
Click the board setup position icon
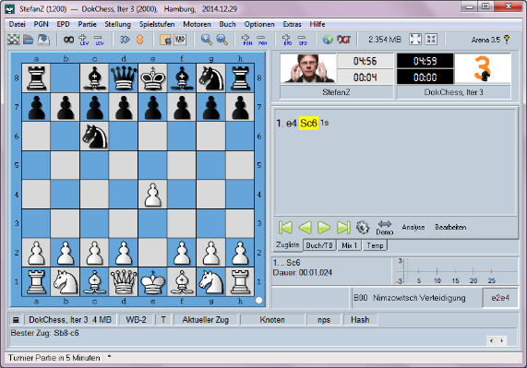point(165,40)
